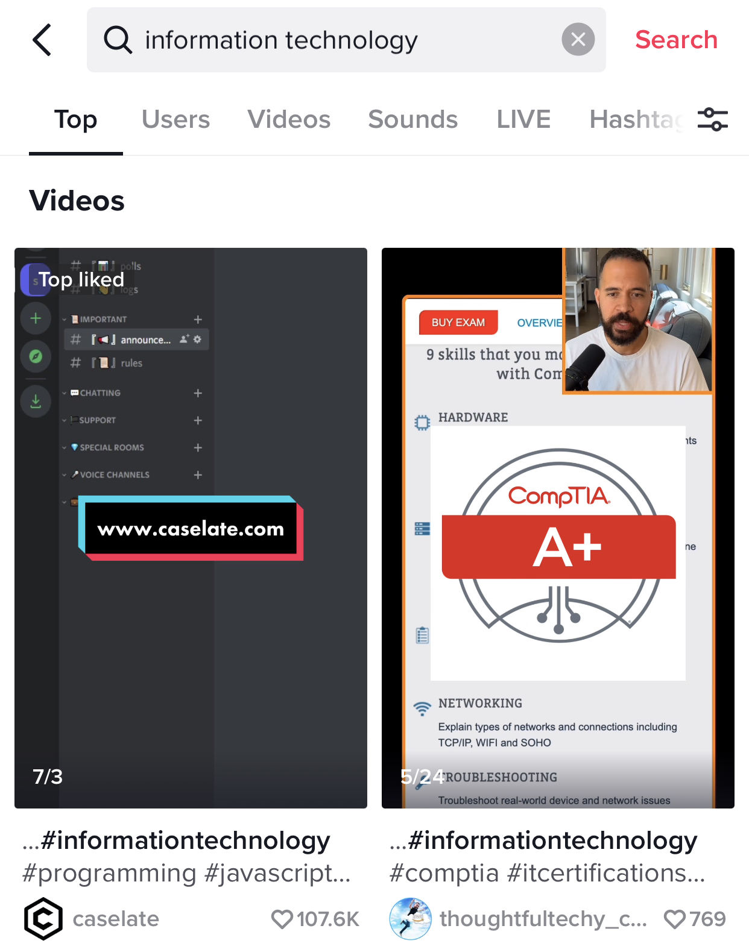
Task: Tap the magnifying glass search icon
Action: [118, 40]
